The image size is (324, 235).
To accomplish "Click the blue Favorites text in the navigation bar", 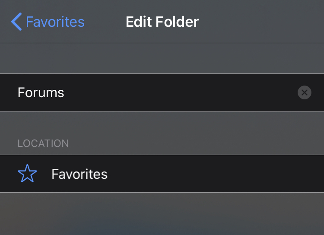I will pos(55,22).
